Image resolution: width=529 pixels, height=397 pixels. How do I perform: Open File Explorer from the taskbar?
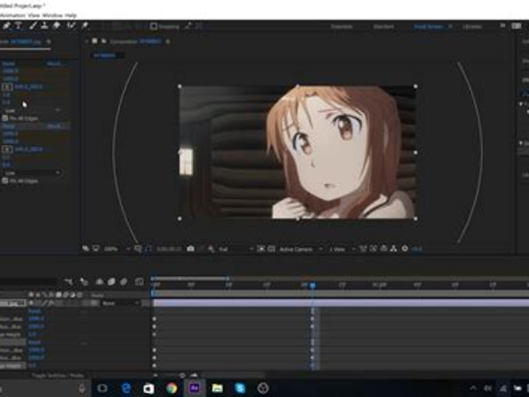(217, 389)
